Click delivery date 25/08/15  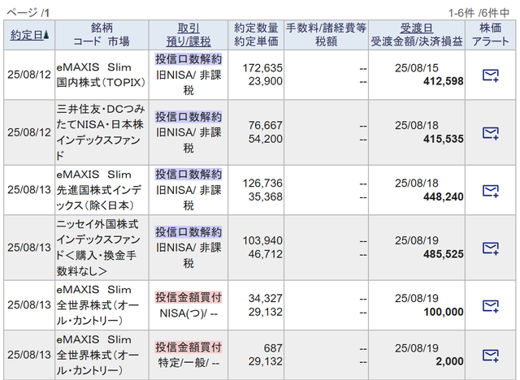[x=417, y=68]
